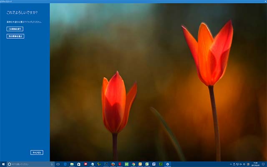Open Firefox from the taskbar
The image size is (267, 167).
coord(113,164)
